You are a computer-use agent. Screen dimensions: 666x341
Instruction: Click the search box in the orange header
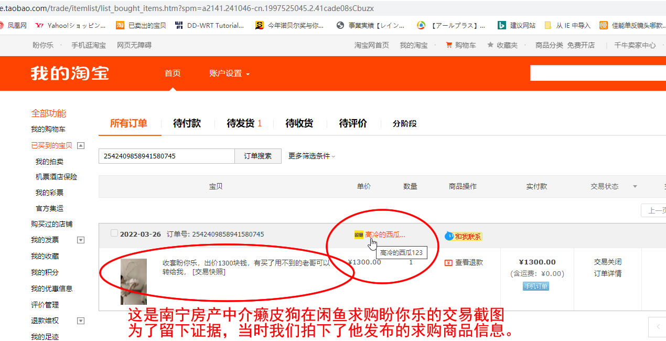598,73
